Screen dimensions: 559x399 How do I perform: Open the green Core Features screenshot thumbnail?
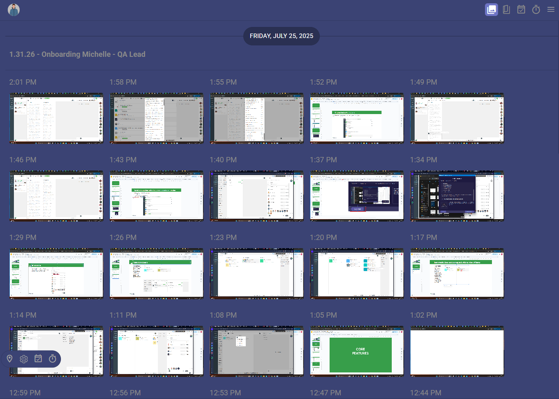coord(357,351)
